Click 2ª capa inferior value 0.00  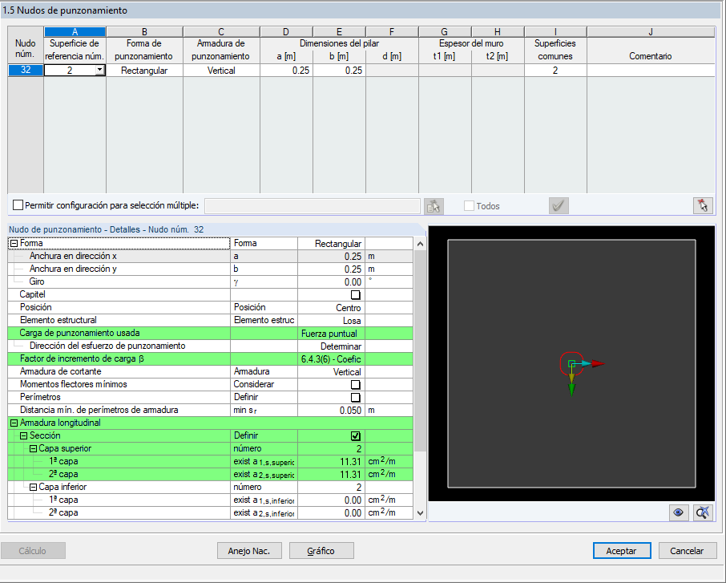(331, 513)
